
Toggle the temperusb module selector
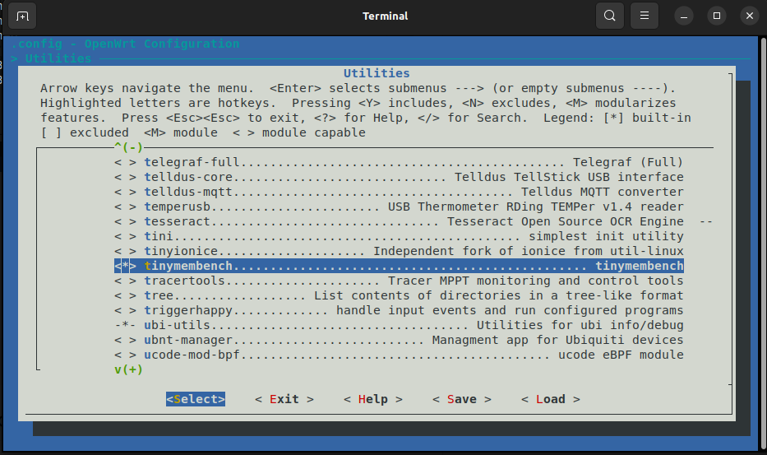pos(125,207)
